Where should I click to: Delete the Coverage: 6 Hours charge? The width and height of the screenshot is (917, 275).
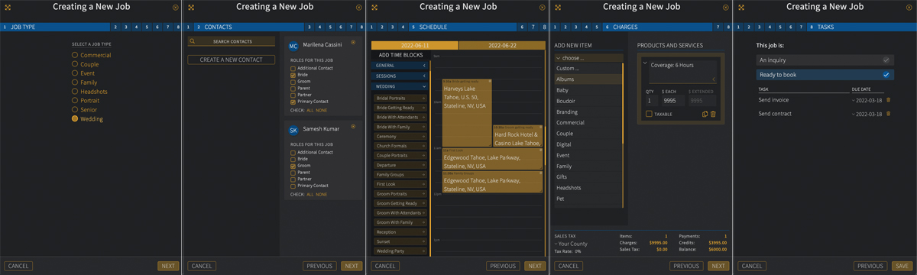tap(713, 115)
